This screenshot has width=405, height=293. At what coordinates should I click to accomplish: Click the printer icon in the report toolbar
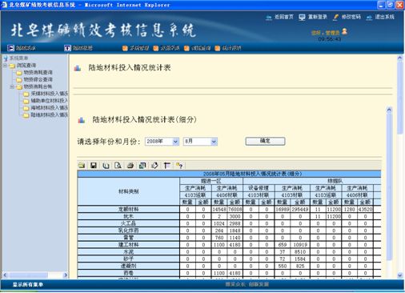tap(130, 166)
